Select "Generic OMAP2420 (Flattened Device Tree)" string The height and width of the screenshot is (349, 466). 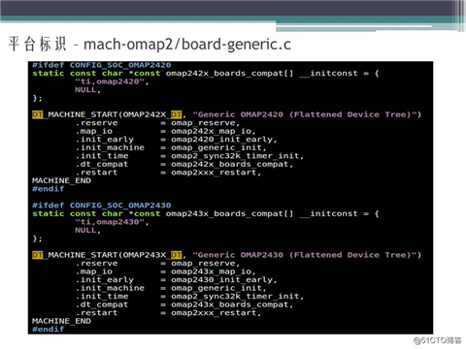point(304,114)
